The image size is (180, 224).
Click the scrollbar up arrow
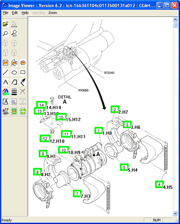pyautogui.click(x=175, y=19)
